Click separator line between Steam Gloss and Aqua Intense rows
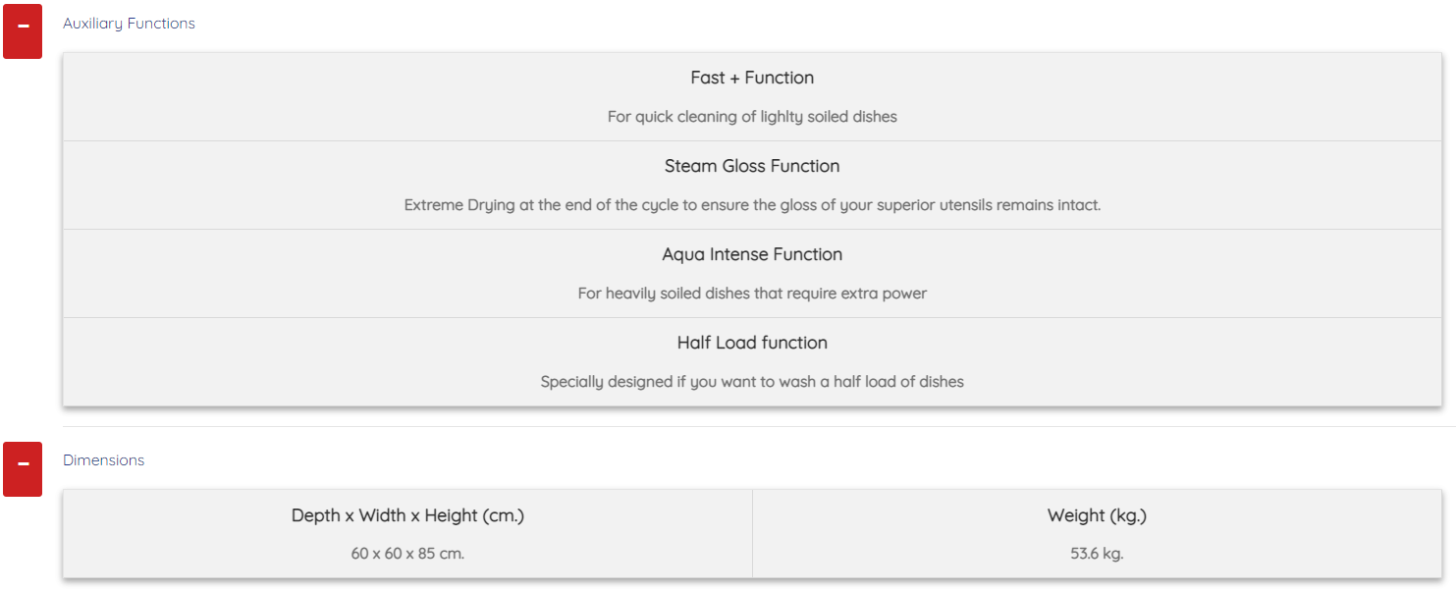The width and height of the screenshot is (1456, 591). [x=752, y=229]
